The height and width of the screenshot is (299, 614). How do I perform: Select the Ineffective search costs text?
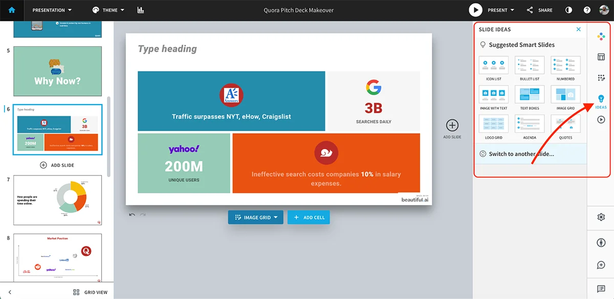click(x=326, y=179)
